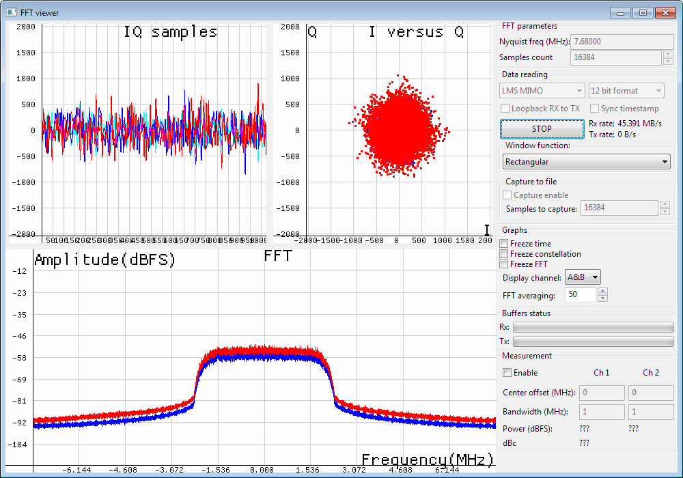Image resolution: width=683 pixels, height=478 pixels.
Task: Tick the Capture enable checkbox
Action: tap(507, 195)
